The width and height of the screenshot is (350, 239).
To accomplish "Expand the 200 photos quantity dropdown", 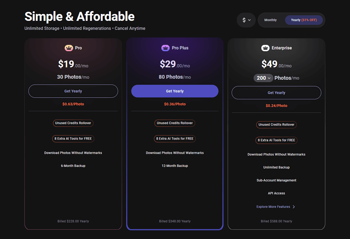I will 263,78.
